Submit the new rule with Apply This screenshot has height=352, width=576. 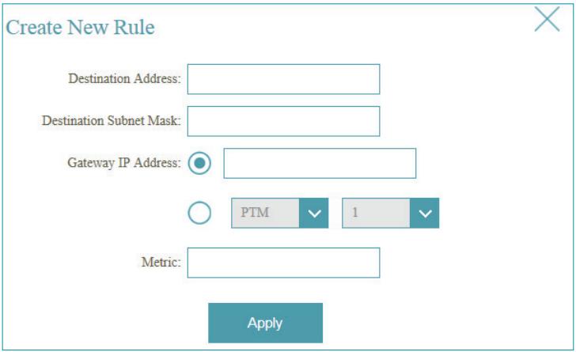(265, 323)
